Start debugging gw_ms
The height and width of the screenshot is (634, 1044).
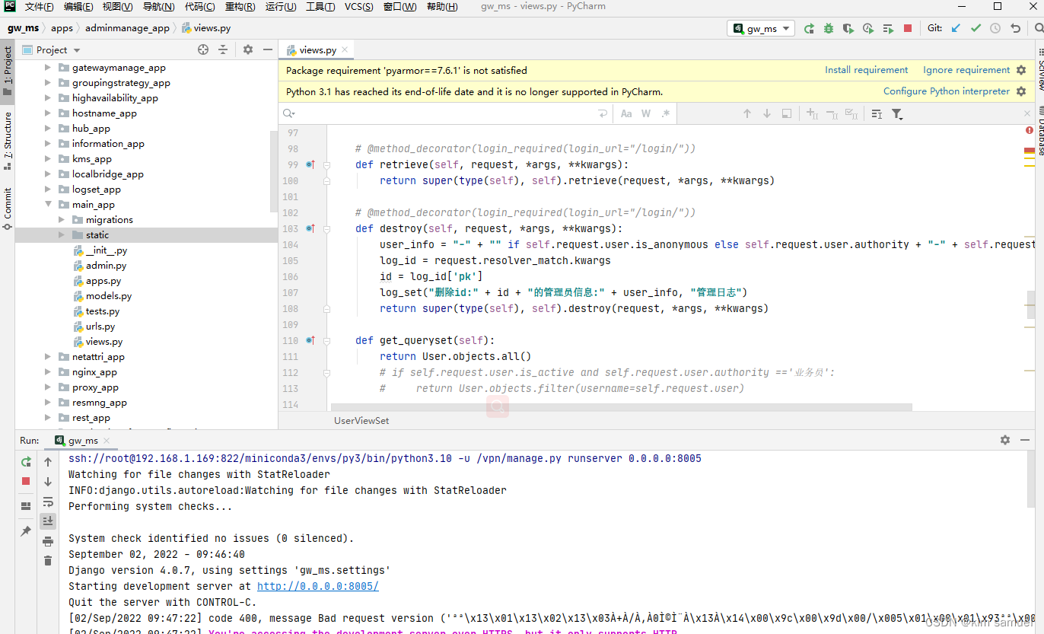828,28
